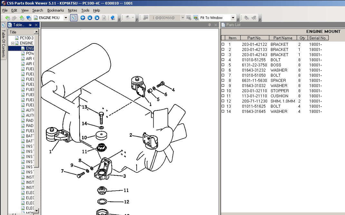Click the blue down-right arrow button
Image resolution: width=345 pixels, height=215 pixels.
[97, 18]
